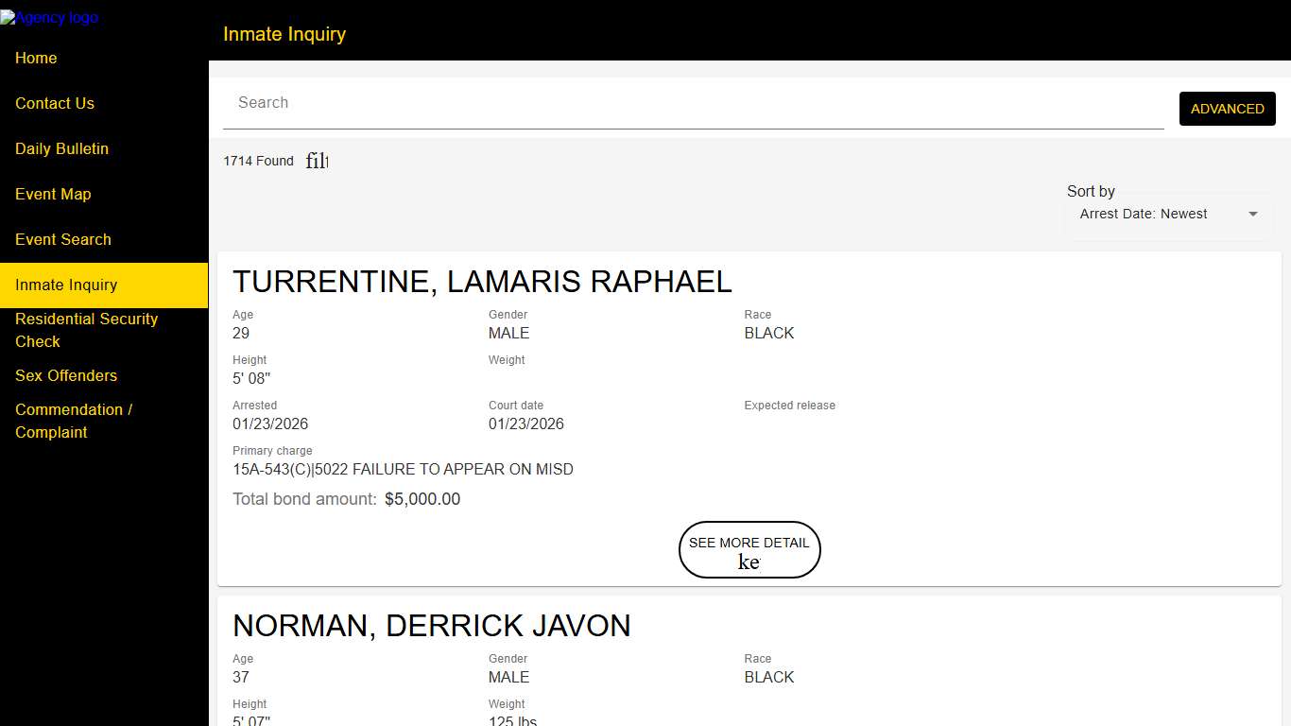1291x726 pixels.
Task: Click the highlighted Inmate Inquiry sidebar item
Action: (66, 285)
